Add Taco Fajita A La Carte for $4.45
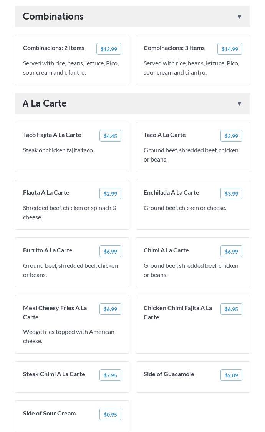The width and height of the screenshot is (265, 432). [110, 136]
